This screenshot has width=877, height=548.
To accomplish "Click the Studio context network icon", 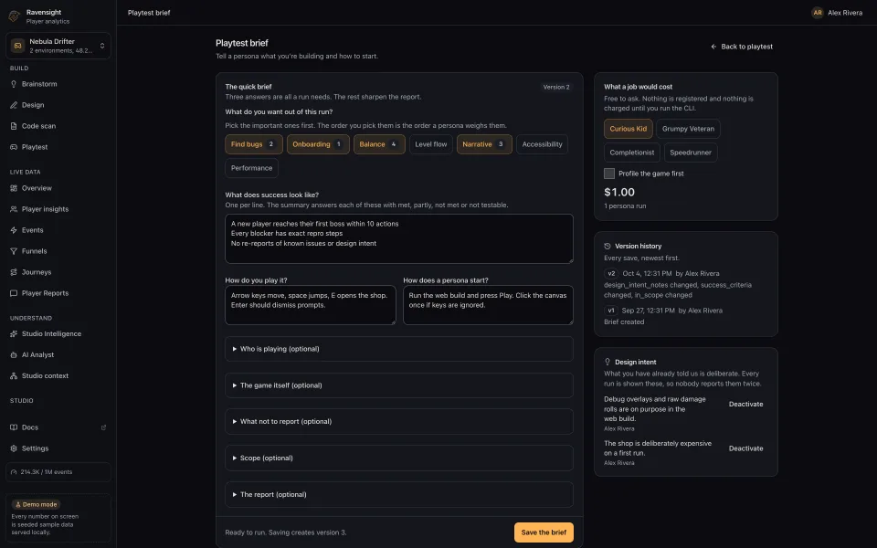I will [x=14, y=375].
